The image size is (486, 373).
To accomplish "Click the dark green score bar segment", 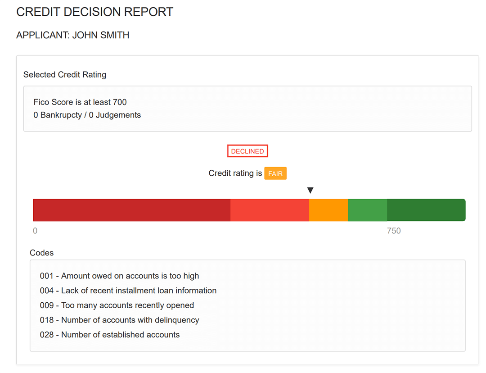I will tap(426, 210).
